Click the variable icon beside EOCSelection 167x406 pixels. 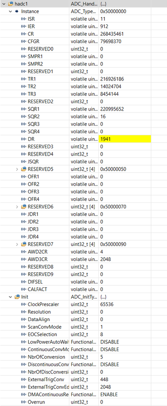(24, 334)
